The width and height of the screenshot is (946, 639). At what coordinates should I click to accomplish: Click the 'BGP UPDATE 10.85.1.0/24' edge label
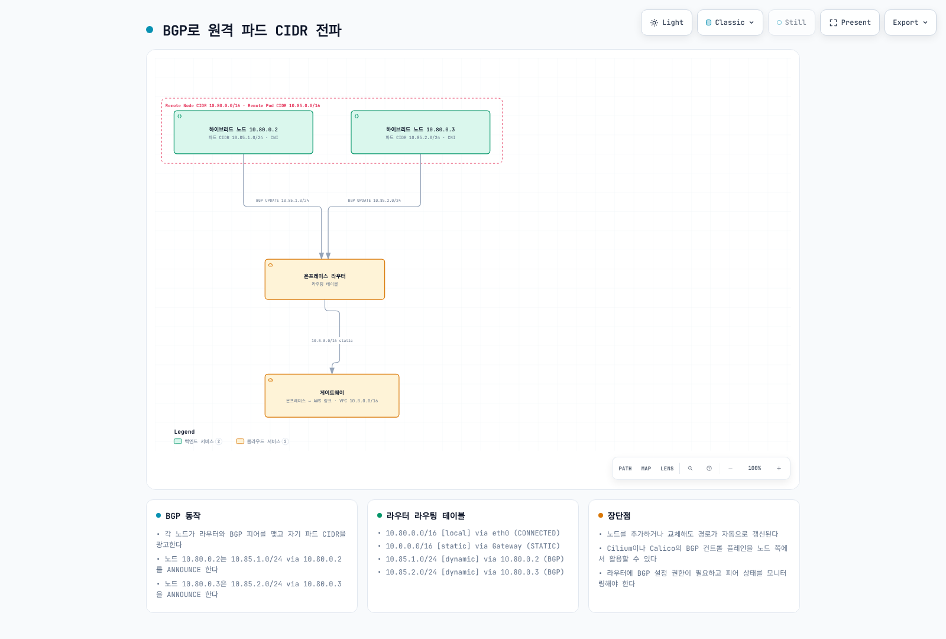282,201
